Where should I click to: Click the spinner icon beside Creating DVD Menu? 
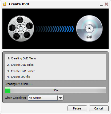point(9,58)
